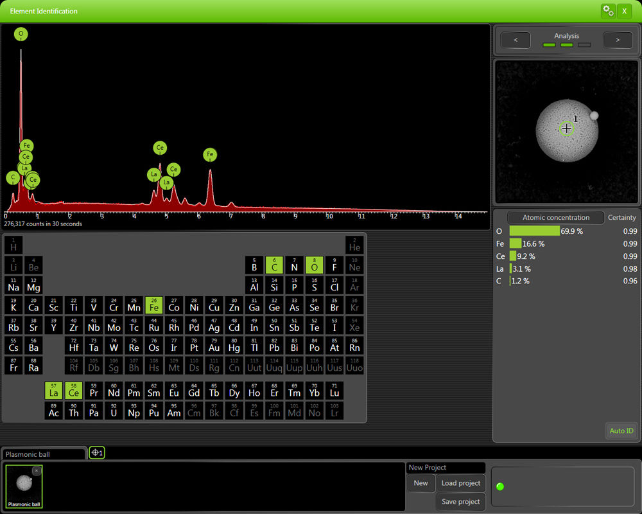The image size is (642, 514).
Task: Select Fluorine (F) element tile
Action: pos(334,265)
